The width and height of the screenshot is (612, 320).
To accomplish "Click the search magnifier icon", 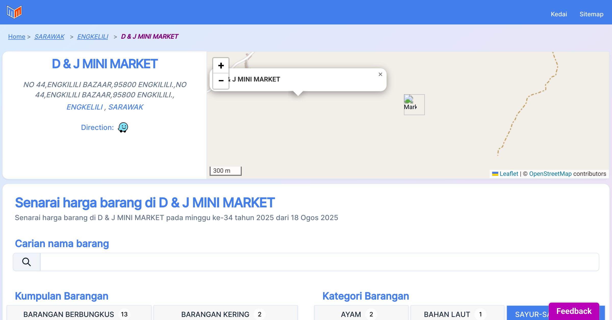I will 27,262.
